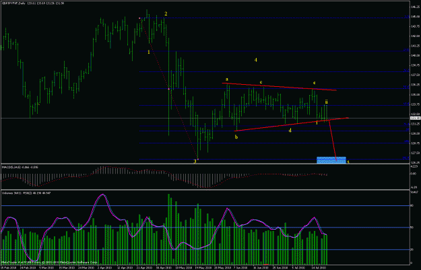
Task: Click the pink Fibonacci anchor at the top
Action: click(139, 18)
